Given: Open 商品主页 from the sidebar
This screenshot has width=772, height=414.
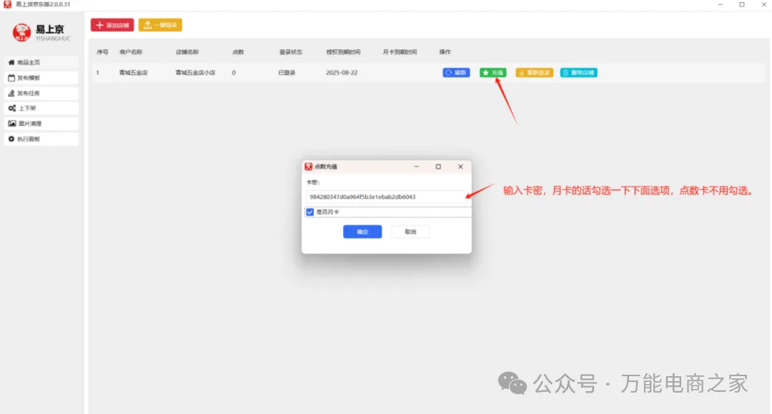Looking at the screenshot, I should tap(40, 63).
